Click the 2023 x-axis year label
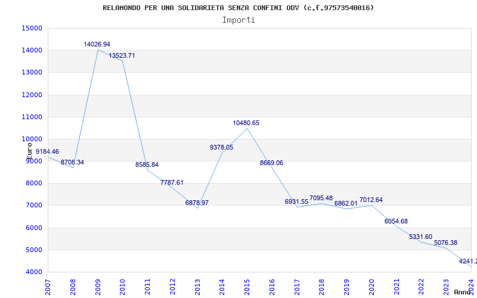 [447, 287]
